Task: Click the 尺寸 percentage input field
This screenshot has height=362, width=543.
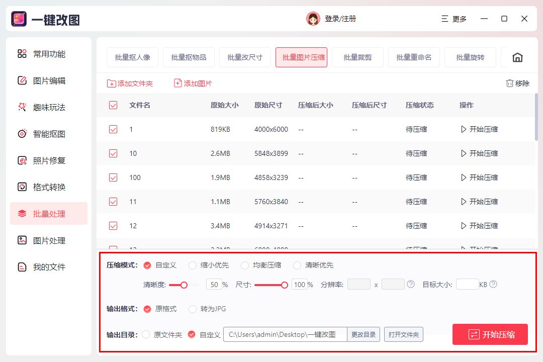Action: [x=300, y=285]
